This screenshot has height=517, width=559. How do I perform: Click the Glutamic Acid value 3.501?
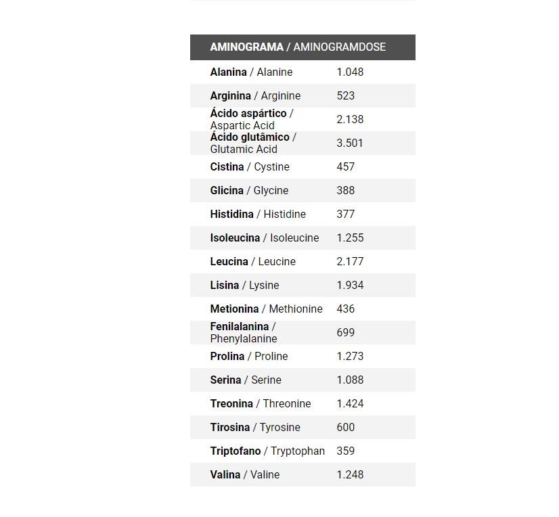pos(350,143)
